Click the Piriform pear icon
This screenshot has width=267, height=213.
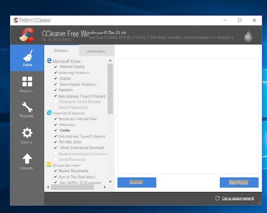(x=248, y=35)
